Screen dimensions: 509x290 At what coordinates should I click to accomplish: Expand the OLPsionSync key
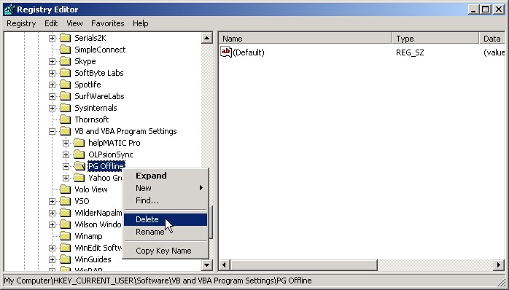(66, 154)
